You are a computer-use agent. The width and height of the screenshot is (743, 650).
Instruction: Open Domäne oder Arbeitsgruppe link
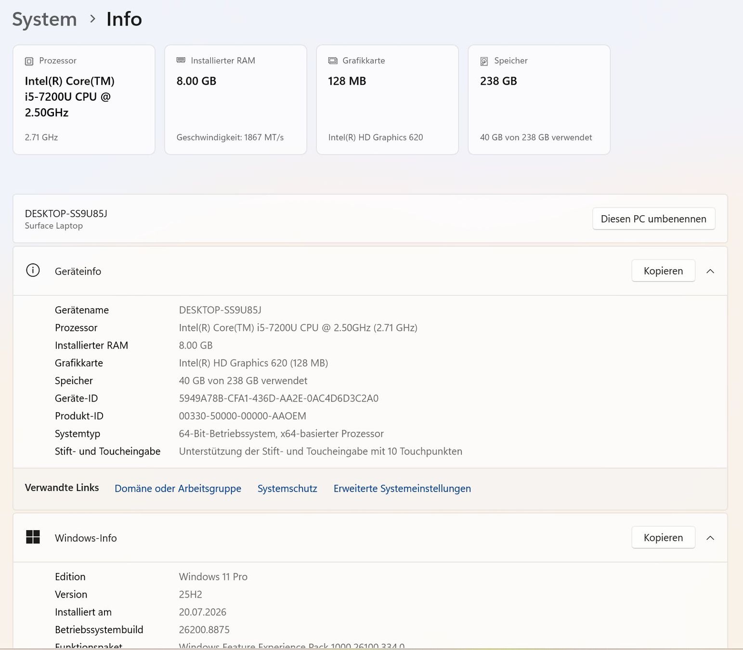tap(178, 488)
